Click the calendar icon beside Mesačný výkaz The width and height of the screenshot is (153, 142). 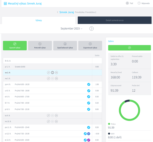(x=5, y=4)
